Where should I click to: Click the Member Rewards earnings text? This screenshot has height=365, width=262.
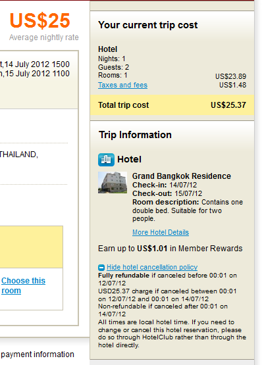tap(170, 249)
